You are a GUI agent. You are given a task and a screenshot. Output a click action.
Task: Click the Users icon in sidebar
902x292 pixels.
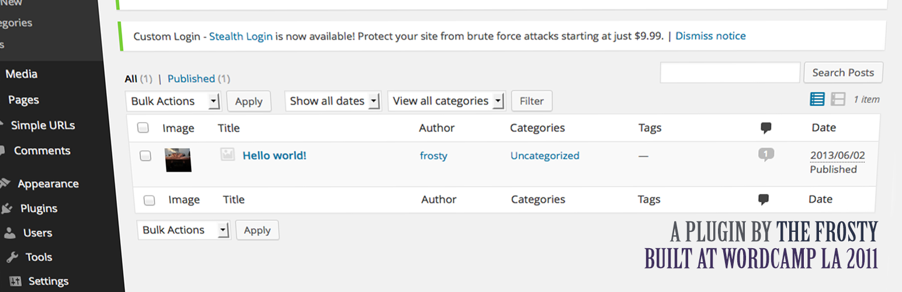pos(10,233)
